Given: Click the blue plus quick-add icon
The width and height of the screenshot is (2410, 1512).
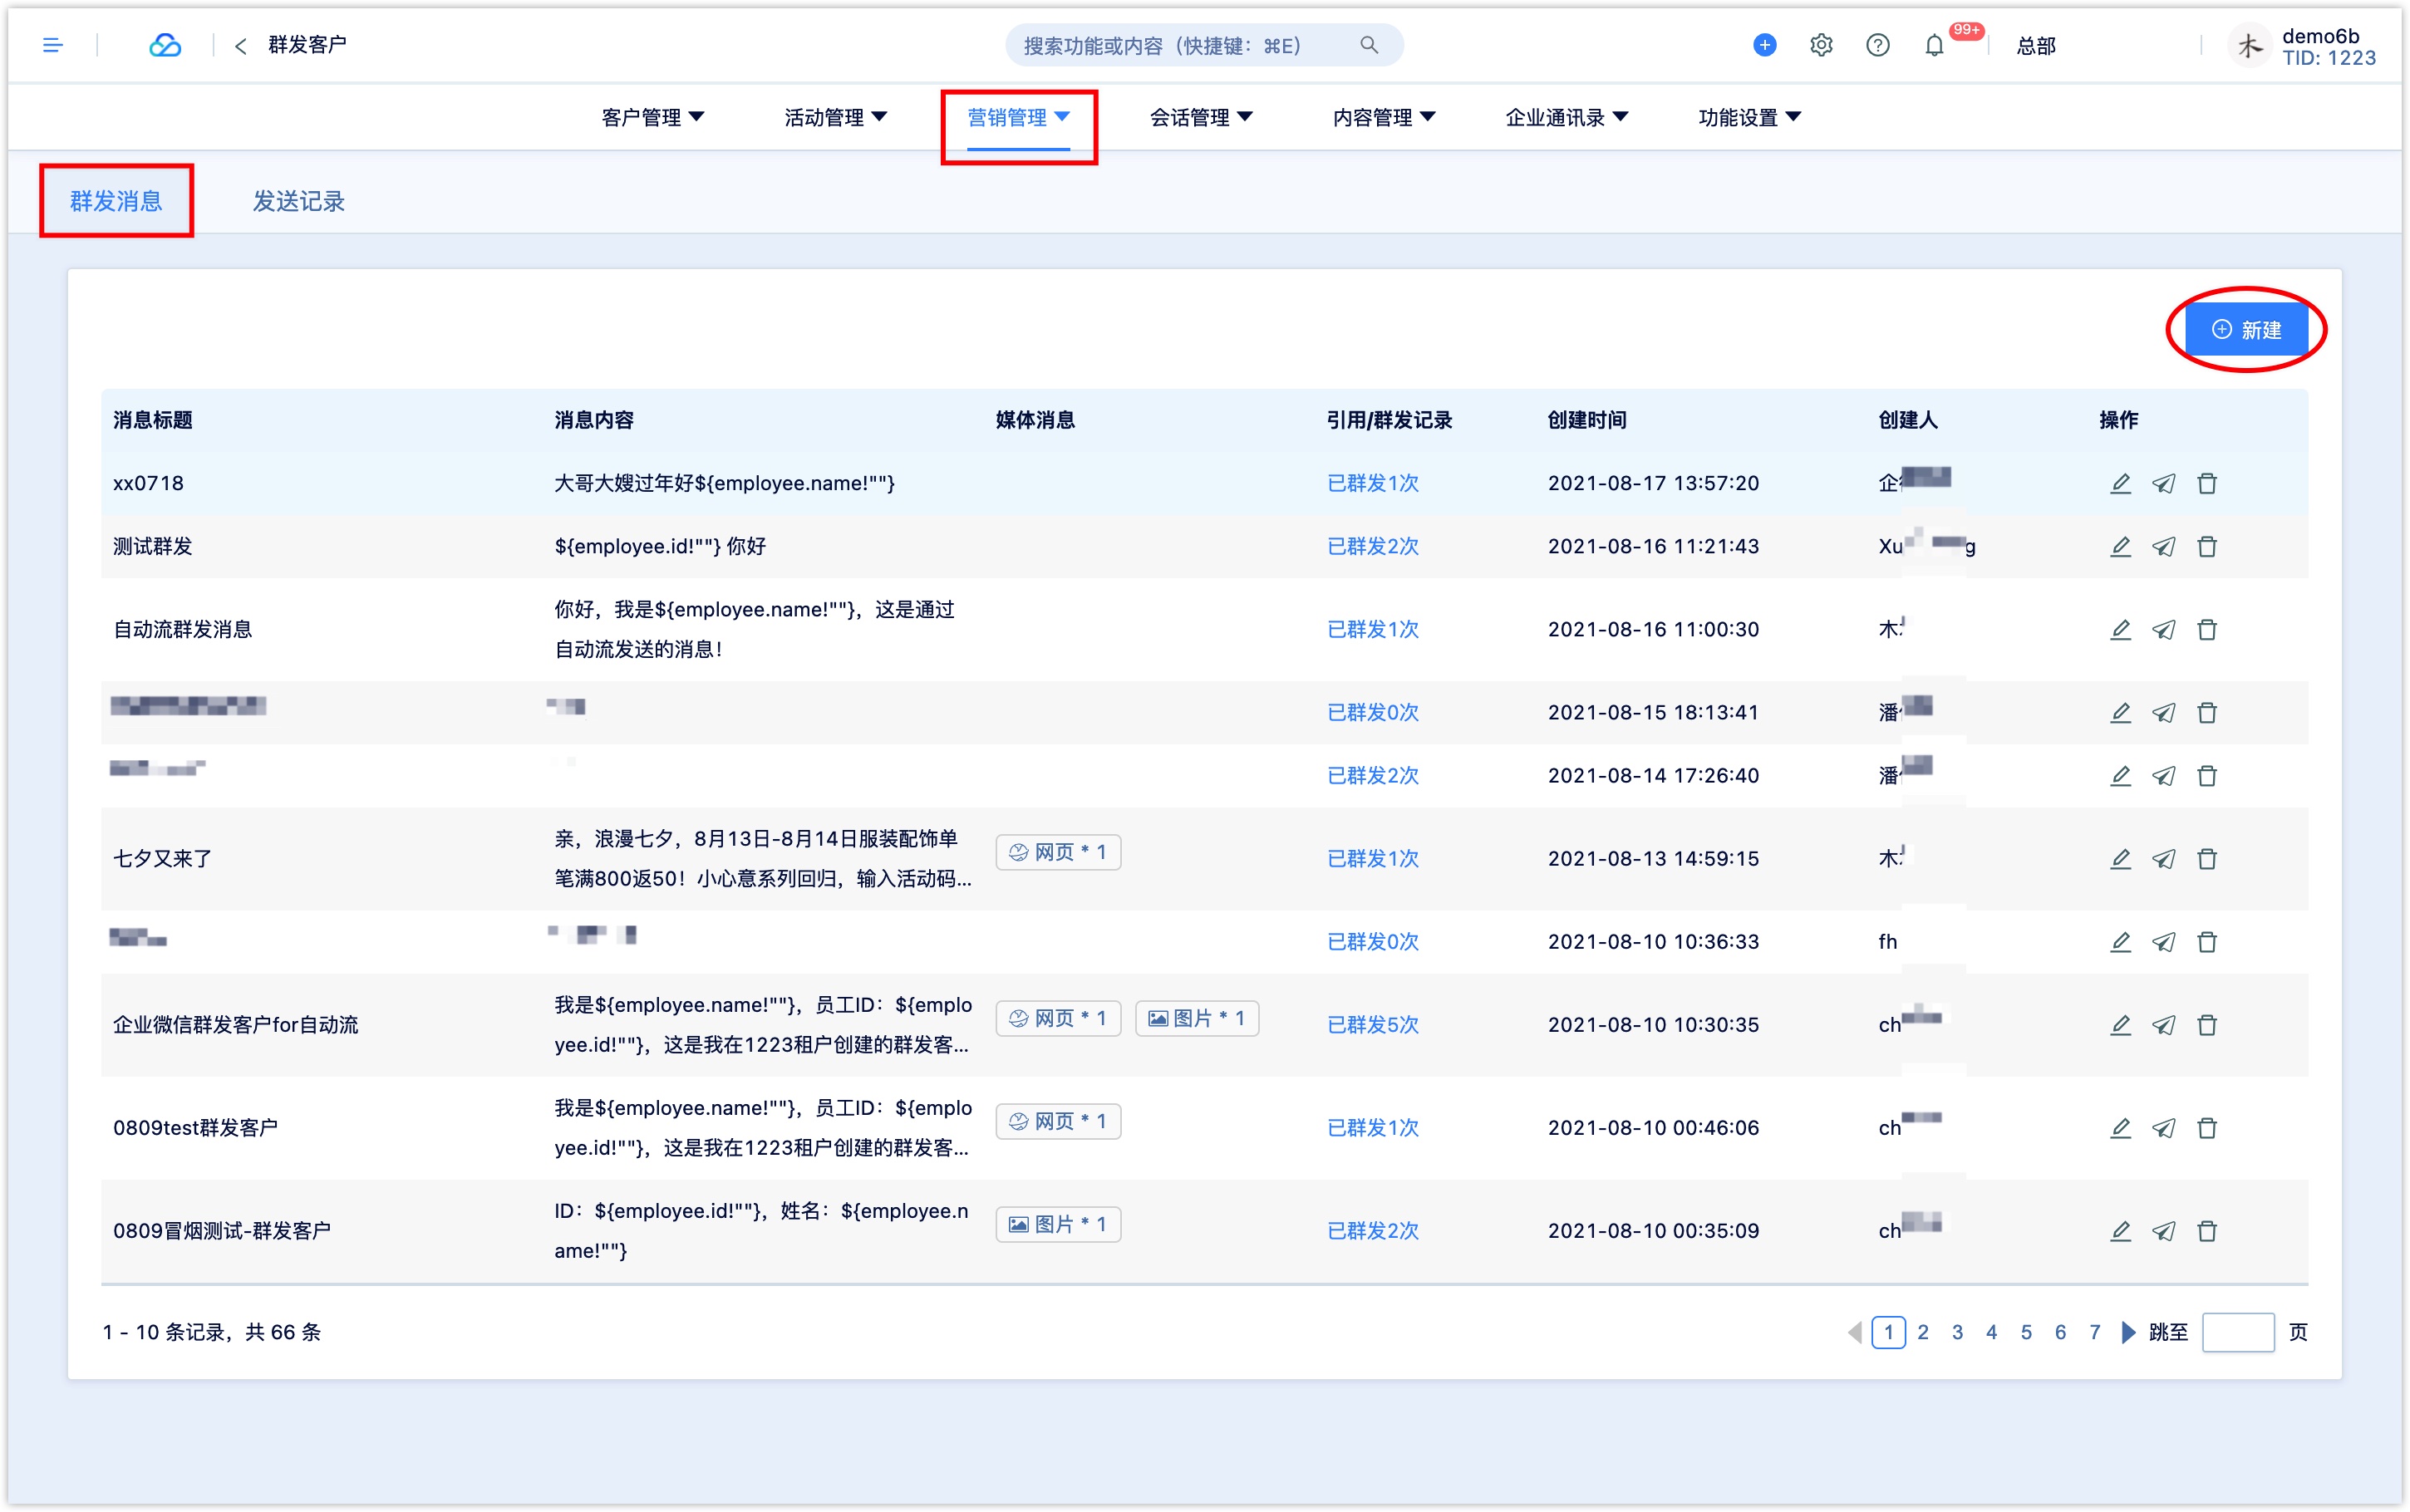Looking at the screenshot, I should [1764, 45].
